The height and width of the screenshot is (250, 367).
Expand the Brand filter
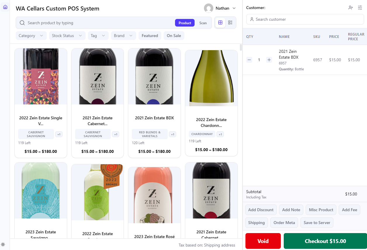coord(124,36)
